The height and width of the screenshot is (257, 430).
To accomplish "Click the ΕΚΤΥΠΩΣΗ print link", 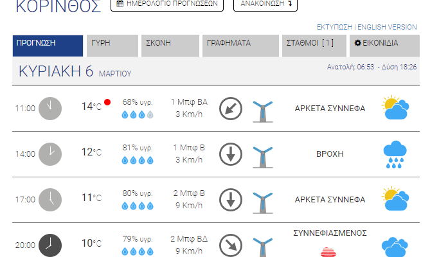I will pos(335,27).
